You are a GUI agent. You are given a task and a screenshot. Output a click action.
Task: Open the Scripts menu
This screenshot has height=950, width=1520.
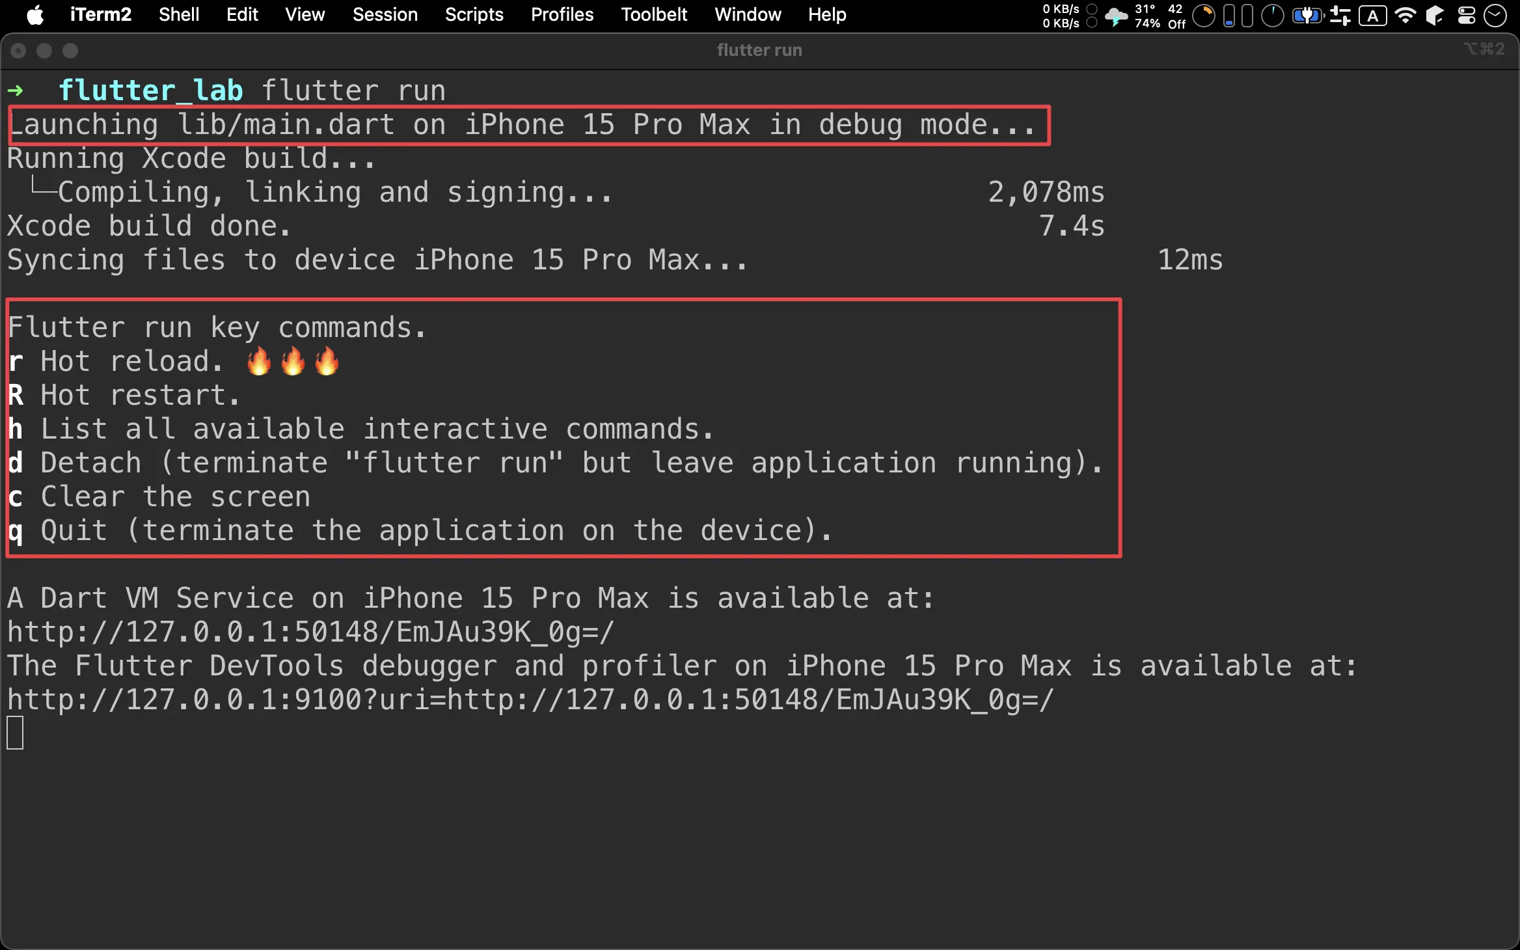[474, 14]
